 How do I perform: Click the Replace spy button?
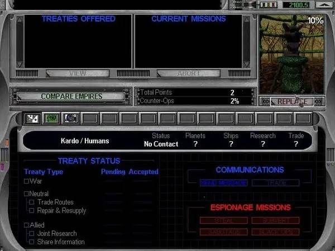coord(291,102)
